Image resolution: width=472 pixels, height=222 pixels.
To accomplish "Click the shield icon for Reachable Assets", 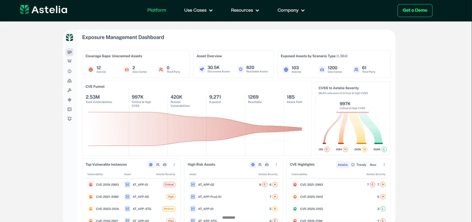I will tap(241, 69).
